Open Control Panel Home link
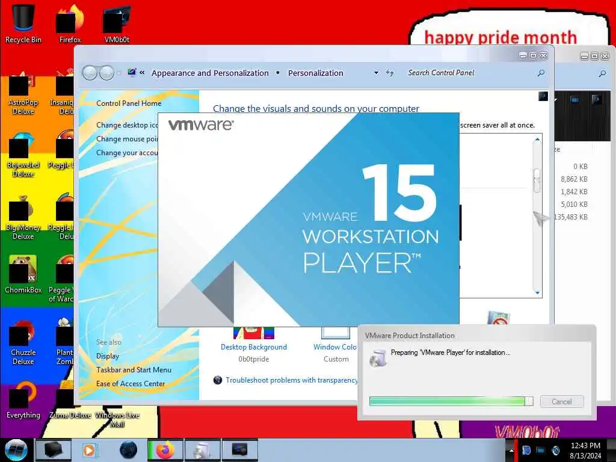The width and height of the screenshot is (616, 462). [129, 103]
